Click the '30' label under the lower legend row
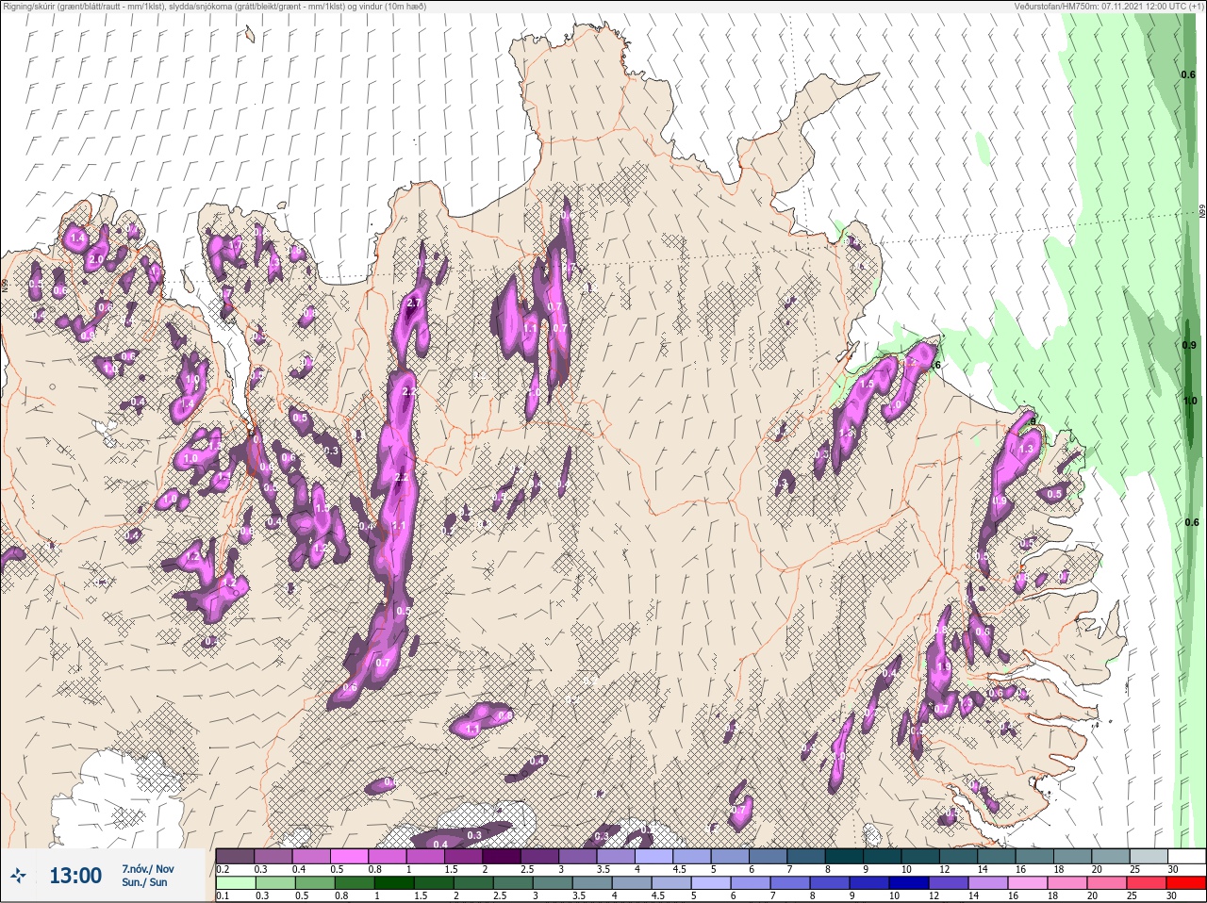The image size is (1207, 903). point(1173,896)
